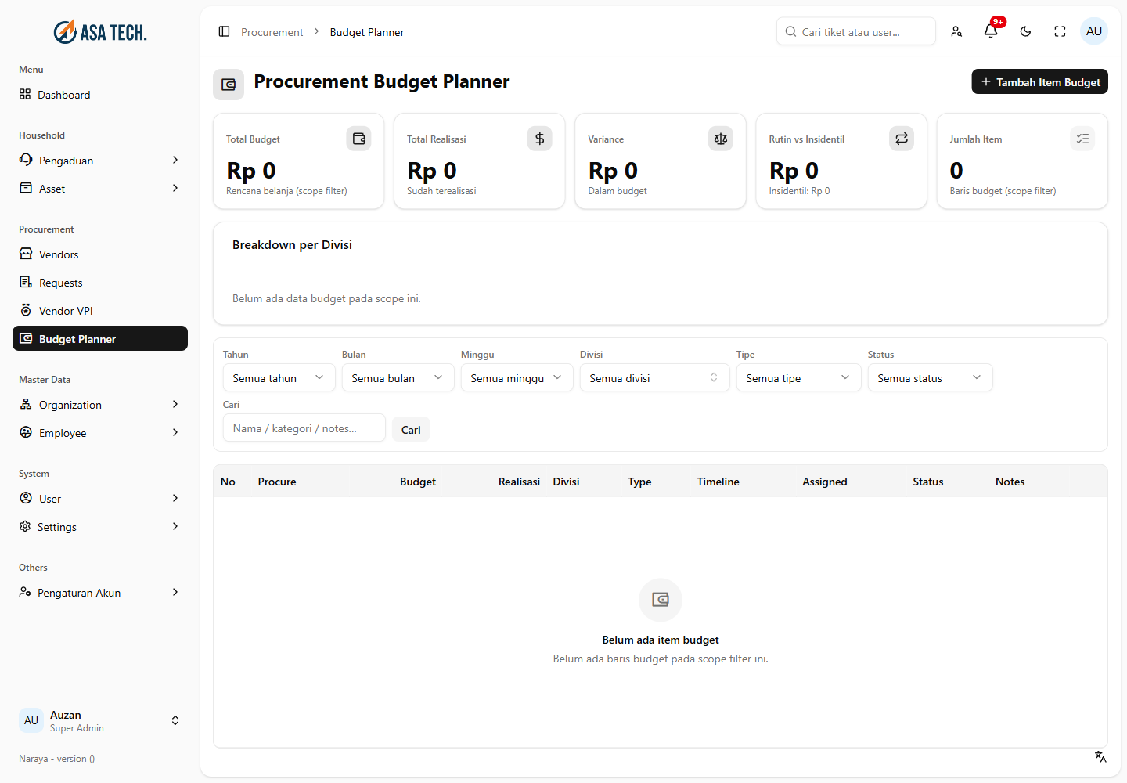Click the Tambah Item Budget button

(x=1039, y=81)
